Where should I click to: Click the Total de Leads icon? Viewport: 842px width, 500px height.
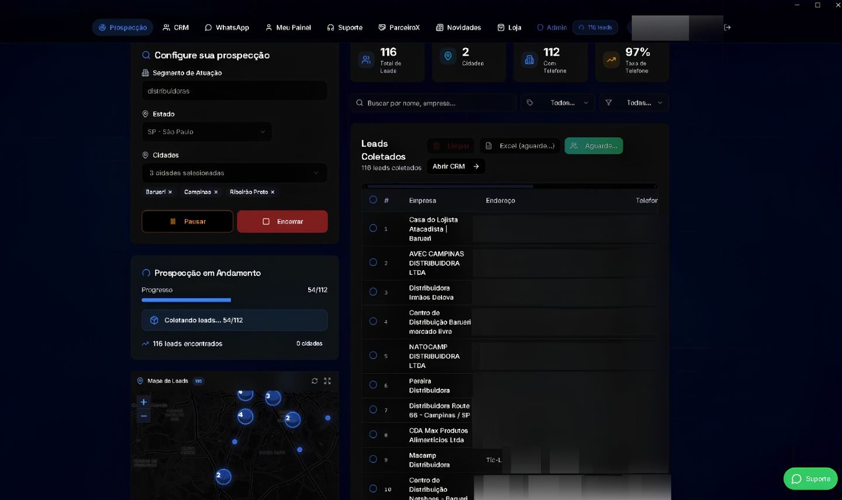pos(366,60)
